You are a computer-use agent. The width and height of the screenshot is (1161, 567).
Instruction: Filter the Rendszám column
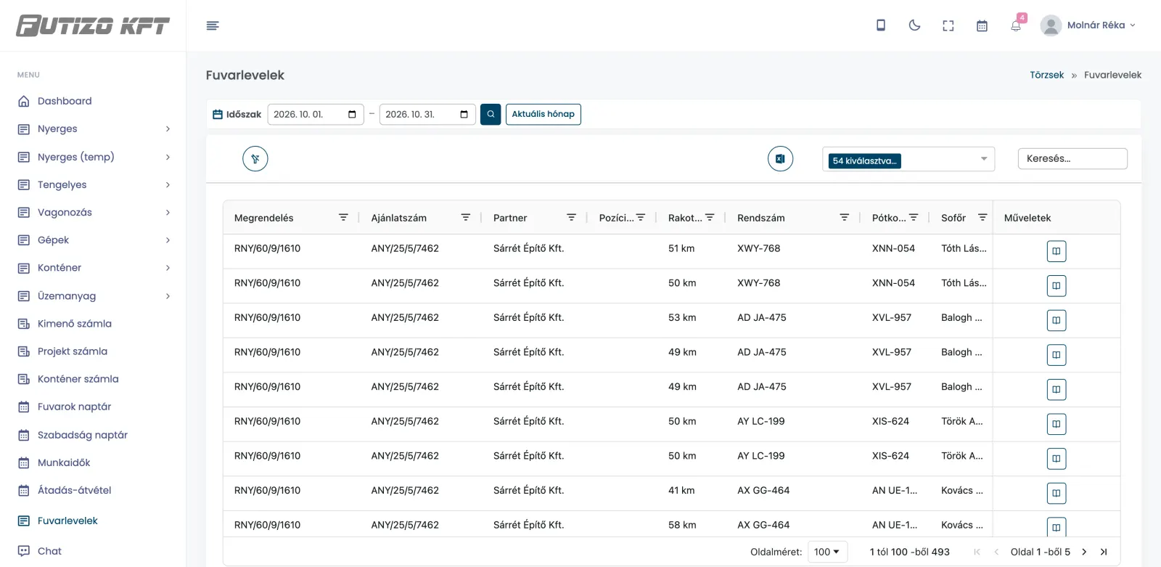(x=844, y=217)
